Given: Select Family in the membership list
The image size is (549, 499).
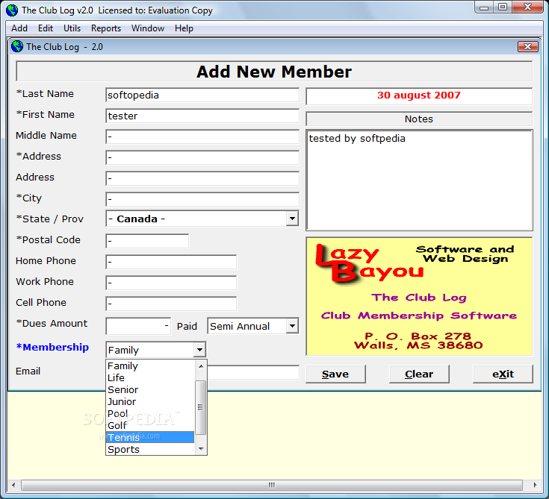Looking at the screenshot, I should click(x=150, y=365).
